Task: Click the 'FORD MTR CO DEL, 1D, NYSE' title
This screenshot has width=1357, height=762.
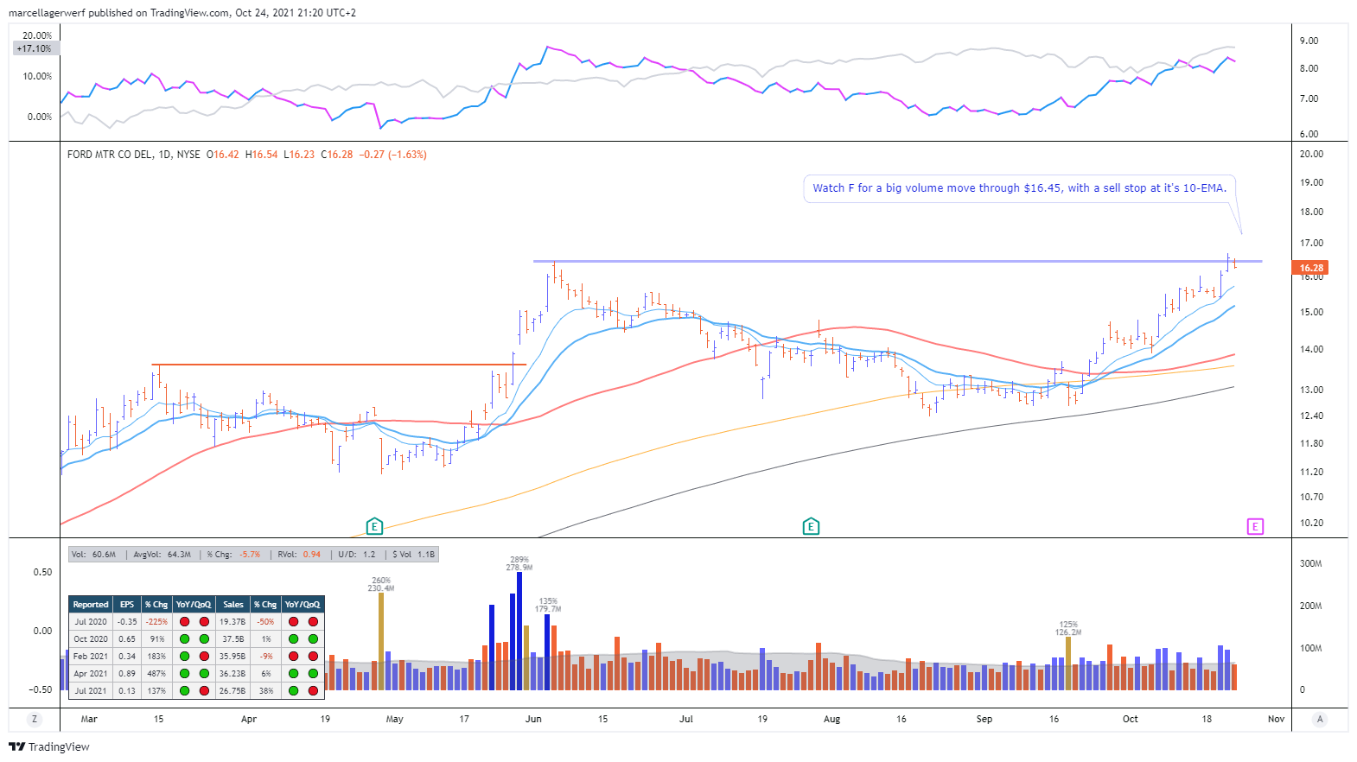Action: 134,155
